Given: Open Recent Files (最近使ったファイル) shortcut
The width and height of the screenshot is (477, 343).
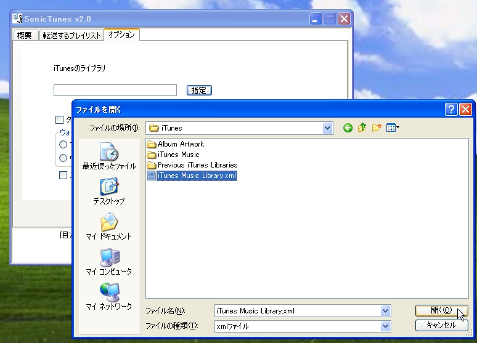Looking at the screenshot, I should point(109,156).
